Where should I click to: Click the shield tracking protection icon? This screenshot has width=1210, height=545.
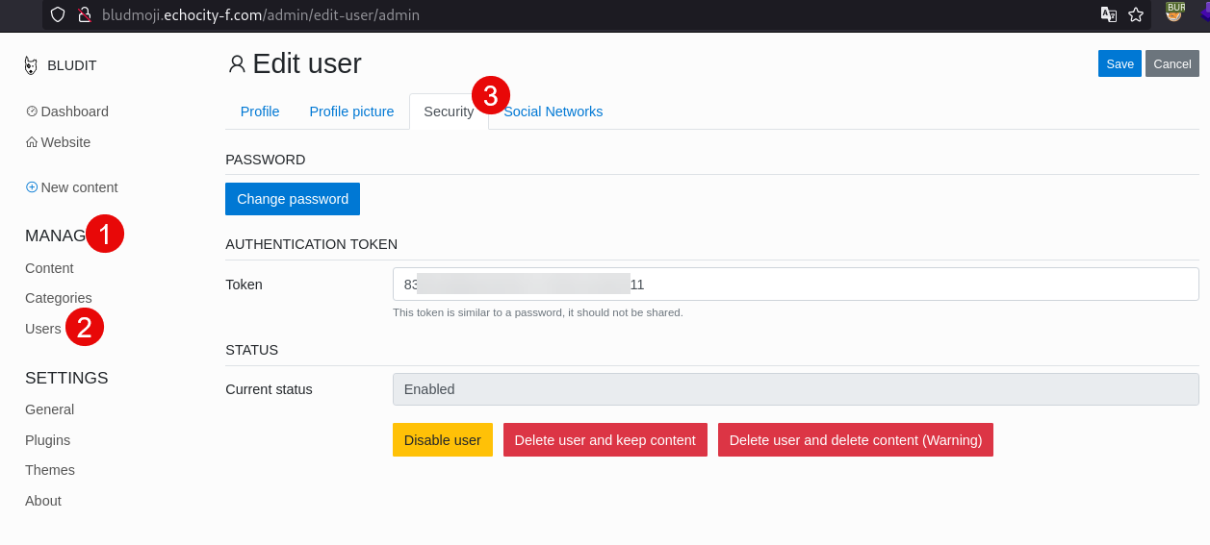pyautogui.click(x=58, y=14)
